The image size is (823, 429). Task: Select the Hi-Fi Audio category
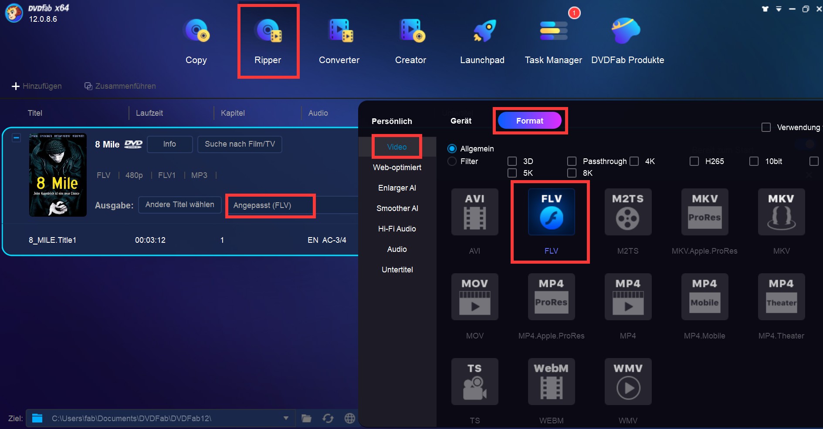click(x=397, y=229)
